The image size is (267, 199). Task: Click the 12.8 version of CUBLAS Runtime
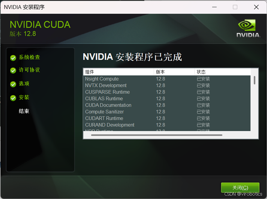pos(160,99)
